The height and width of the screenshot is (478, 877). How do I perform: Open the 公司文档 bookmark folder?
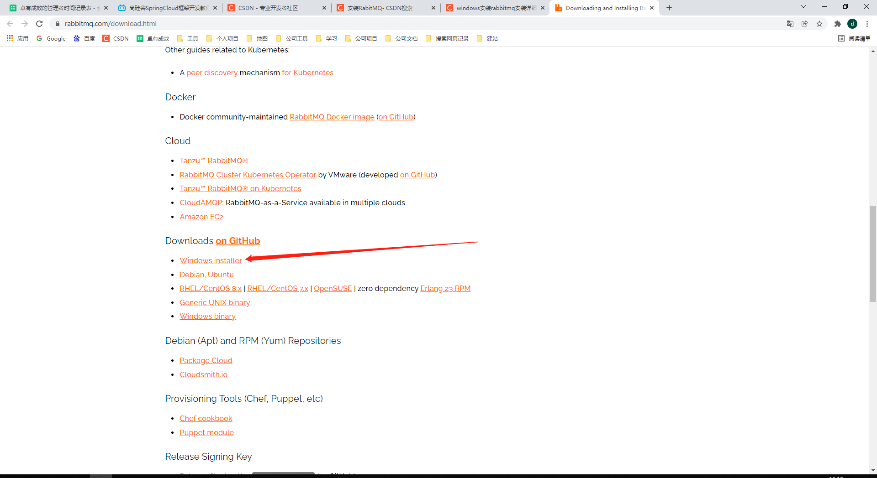(402, 38)
